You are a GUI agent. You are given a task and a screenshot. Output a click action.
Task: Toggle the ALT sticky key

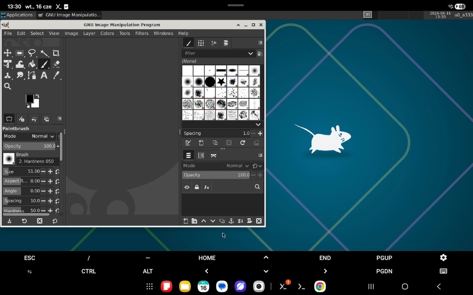click(148, 271)
